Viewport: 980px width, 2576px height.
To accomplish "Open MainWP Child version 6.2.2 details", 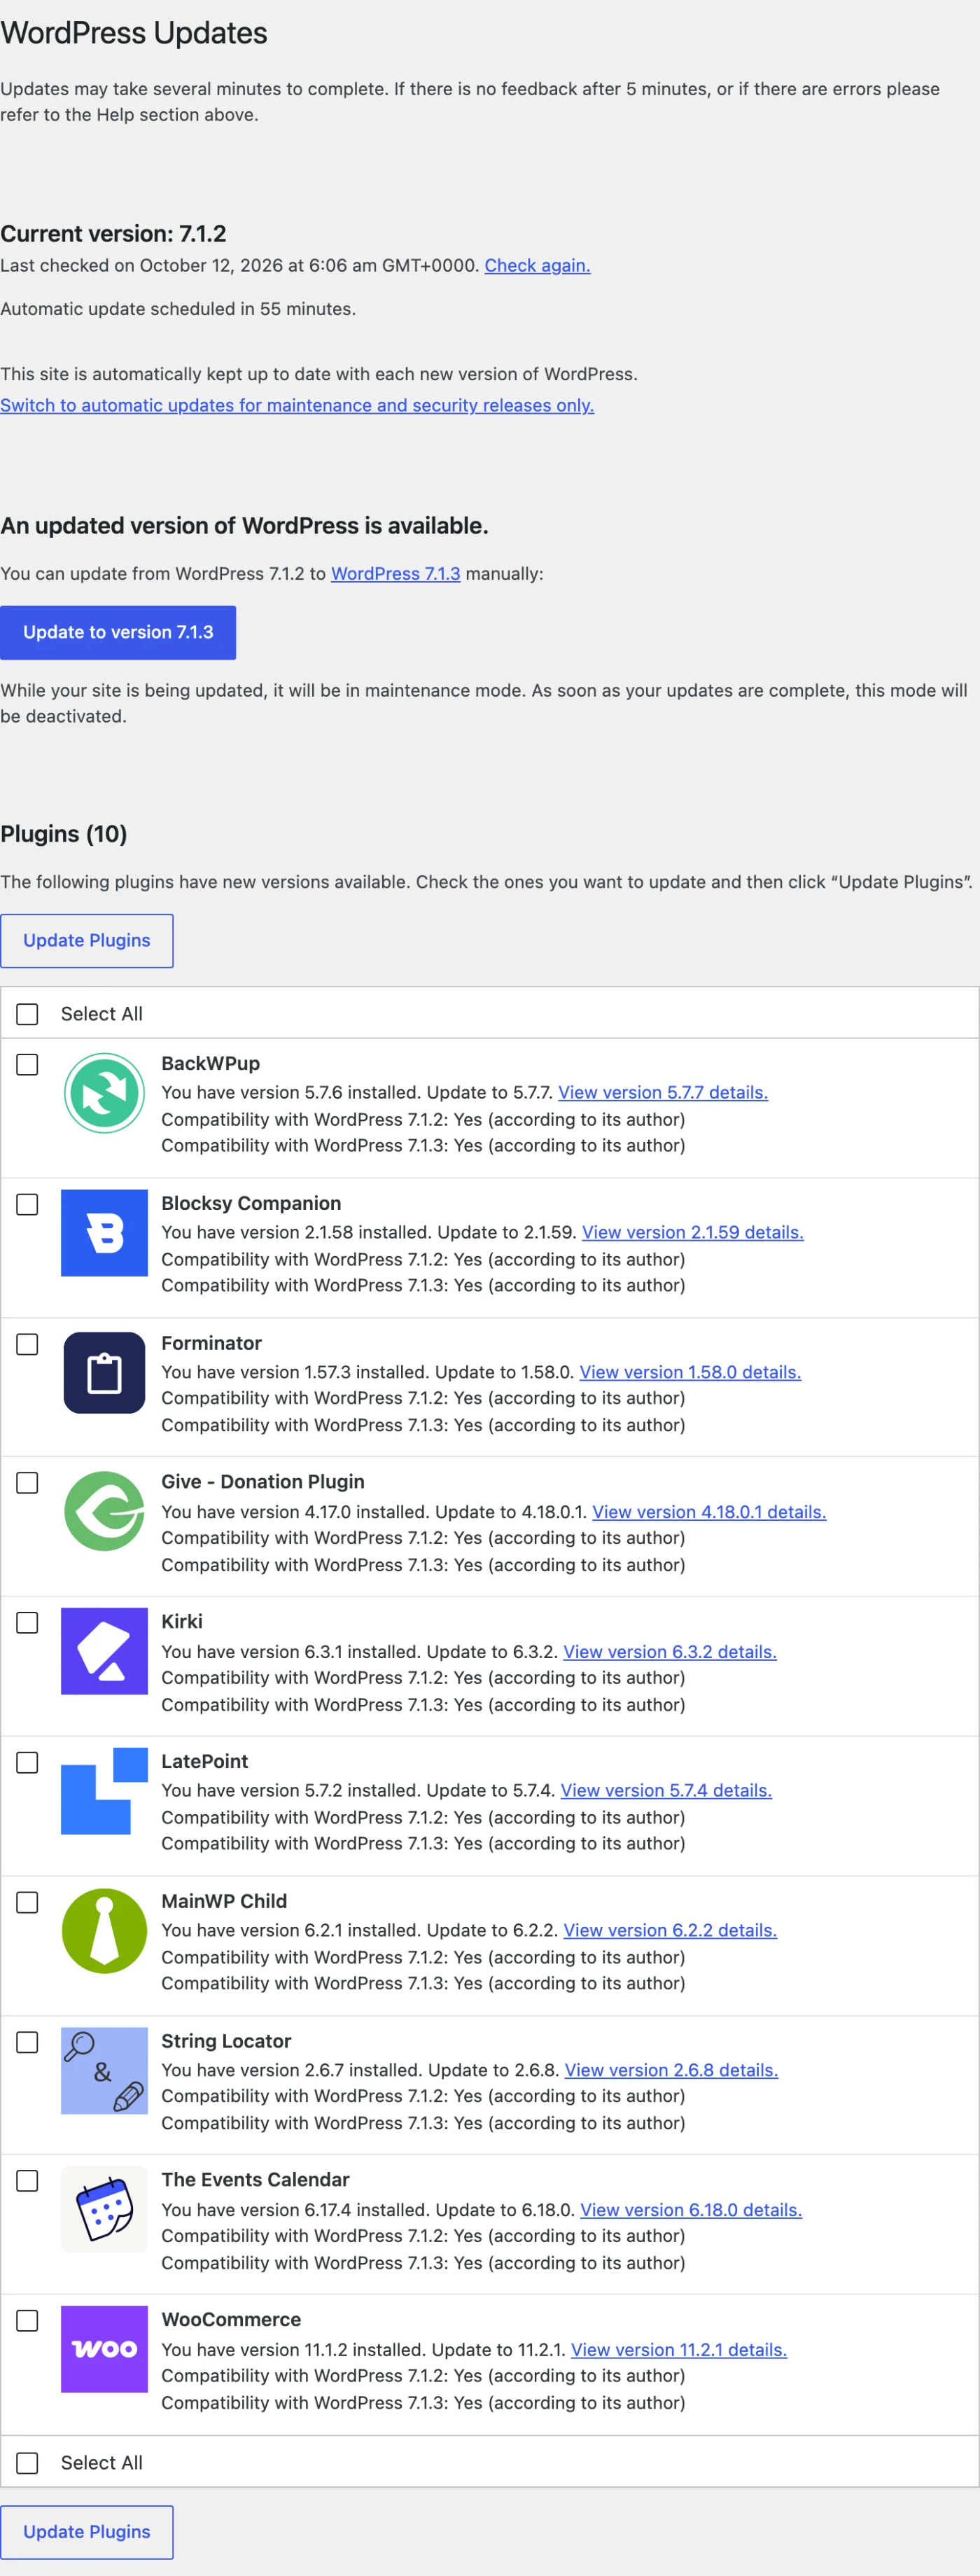I will [x=670, y=1931].
